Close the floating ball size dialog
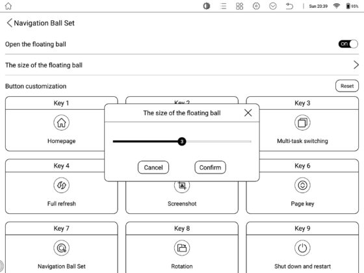364x273 pixels. 248,113
